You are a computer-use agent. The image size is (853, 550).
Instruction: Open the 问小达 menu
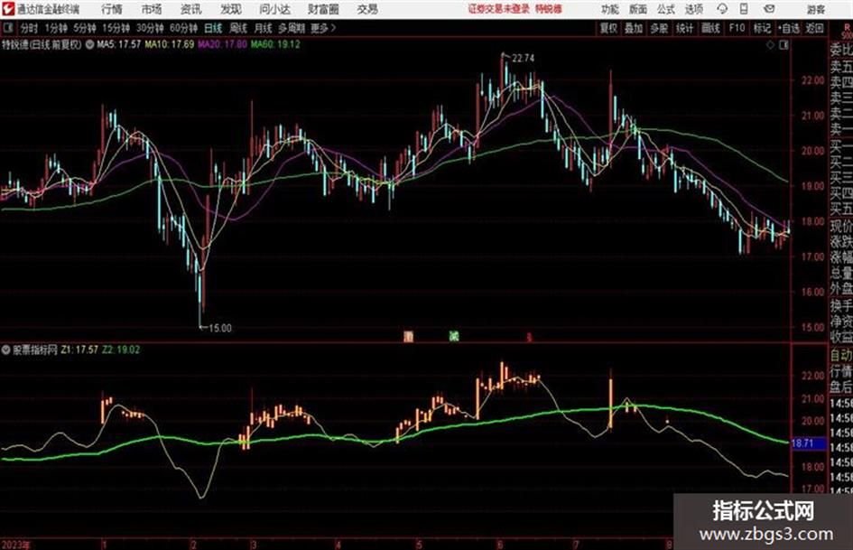(x=274, y=9)
